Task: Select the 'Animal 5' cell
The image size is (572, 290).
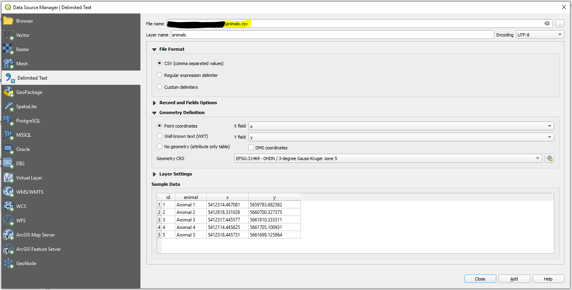Action: (191, 235)
